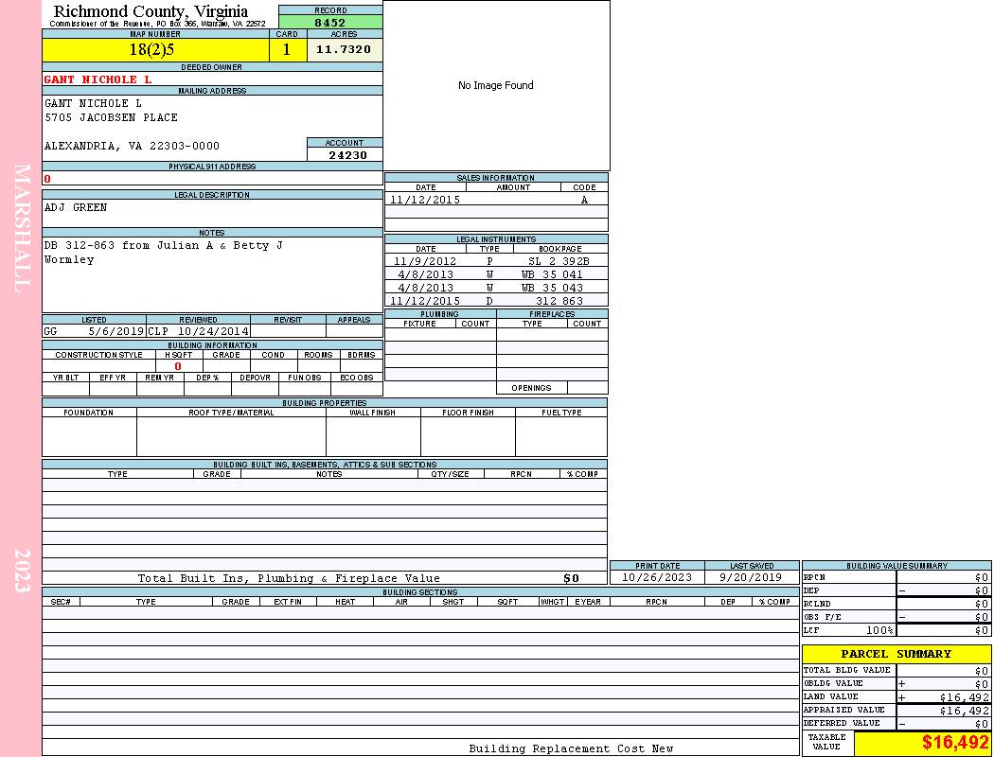
Task: Click the ADJ GREEN legal description field
Action: click(x=212, y=213)
